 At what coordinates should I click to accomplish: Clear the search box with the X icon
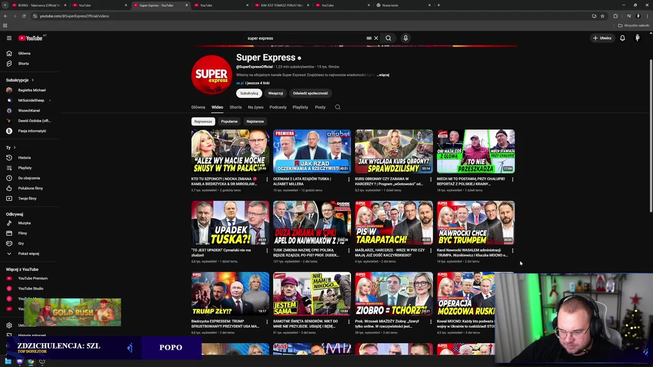click(376, 38)
